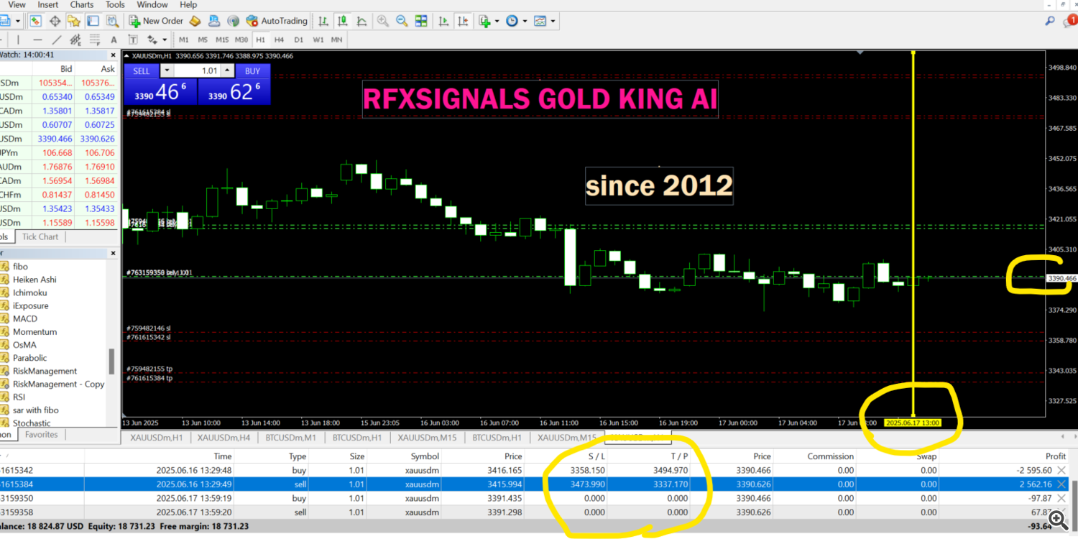Open the Window menu
Screen dimensions: 1078x539
[152, 4]
